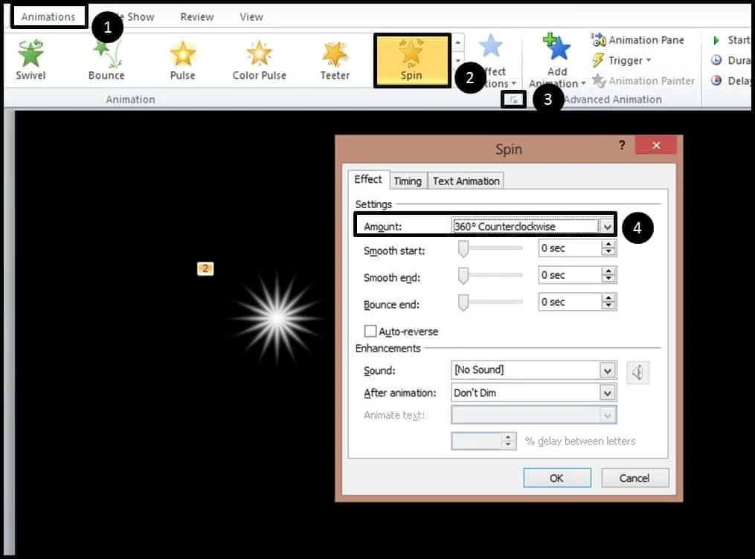
Task: Enable the Auto-reverse checkbox
Action: [x=370, y=331]
